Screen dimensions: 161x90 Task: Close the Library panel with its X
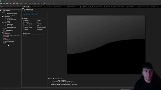(20, 6)
